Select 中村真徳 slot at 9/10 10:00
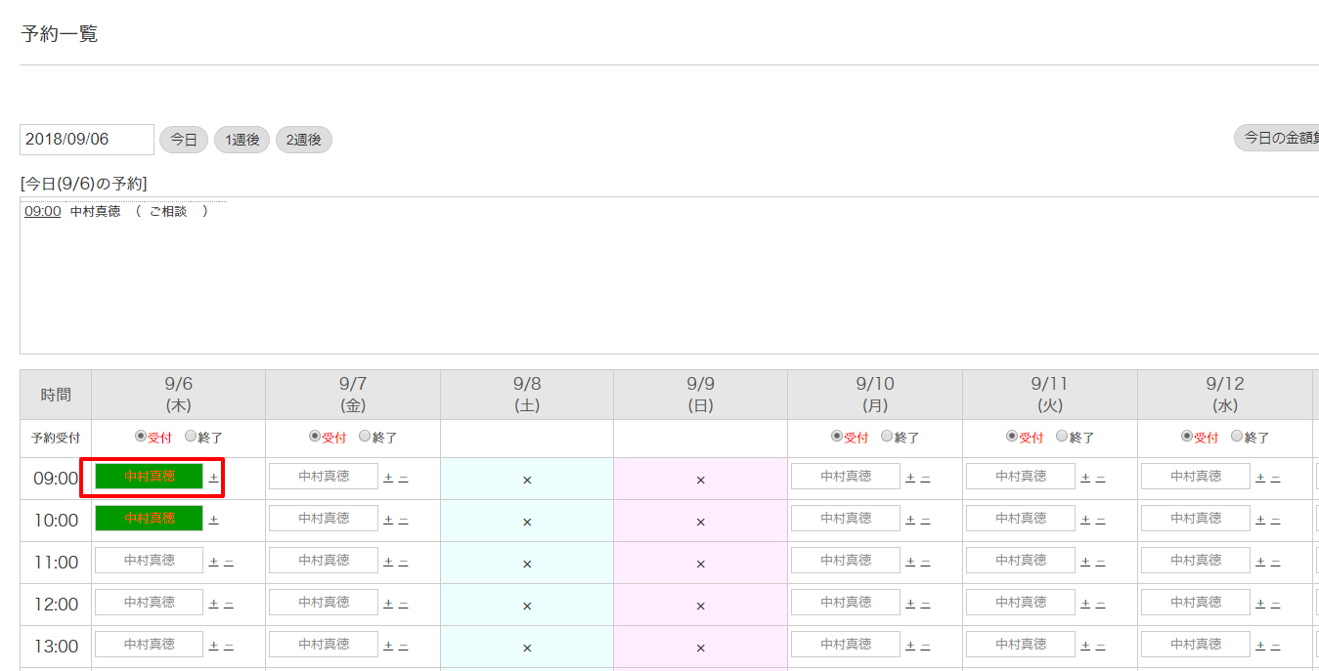This screenshot has width=1319, height=671. point(846,519)
